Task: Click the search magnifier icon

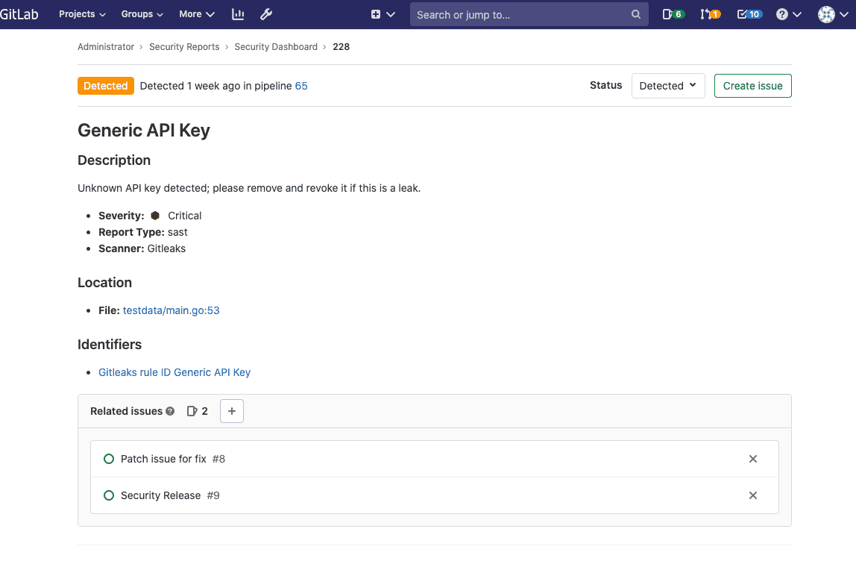Action: click(x=635, y=14)
